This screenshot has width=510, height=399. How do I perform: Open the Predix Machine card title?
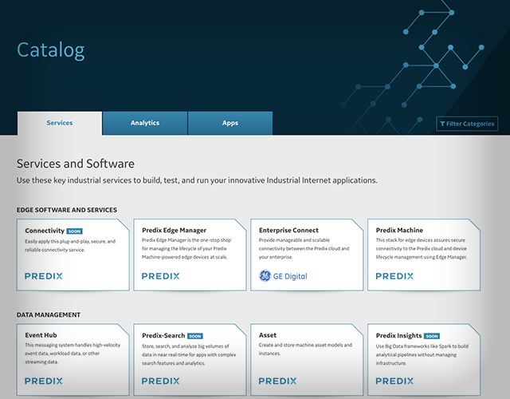click(399, 231)
